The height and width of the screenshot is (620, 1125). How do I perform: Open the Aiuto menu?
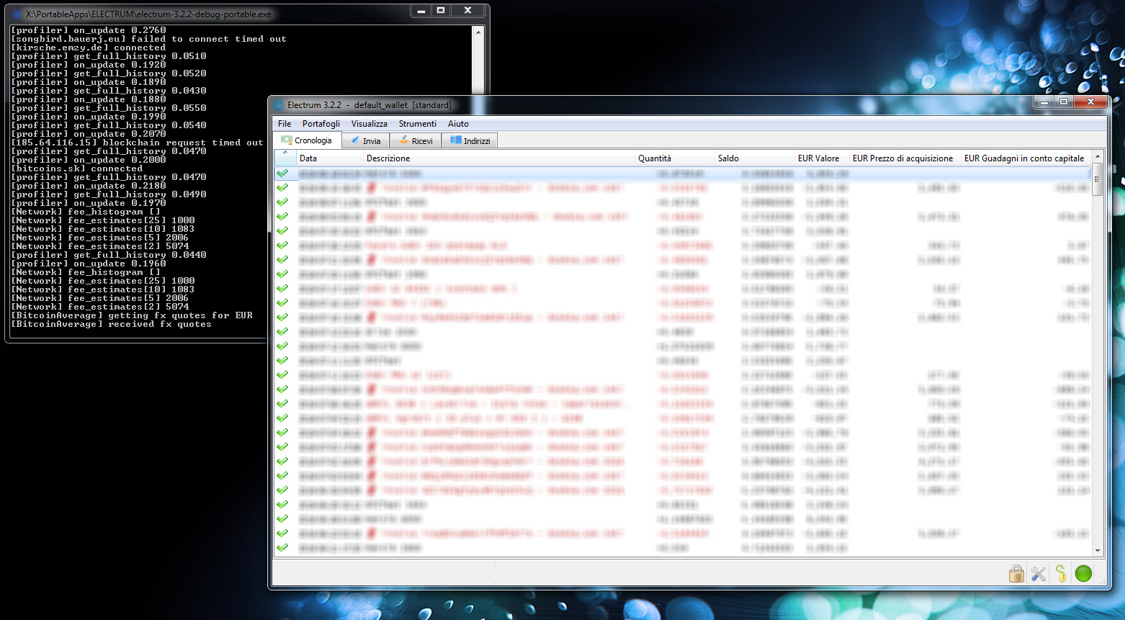point(458,124)
